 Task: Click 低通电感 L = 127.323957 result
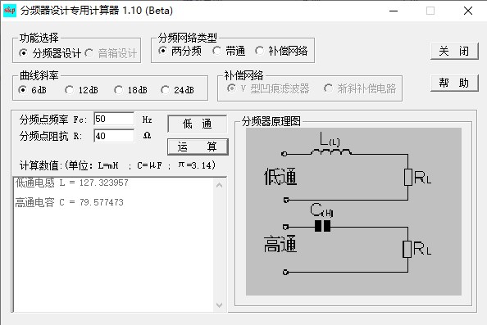coord(72,183)
